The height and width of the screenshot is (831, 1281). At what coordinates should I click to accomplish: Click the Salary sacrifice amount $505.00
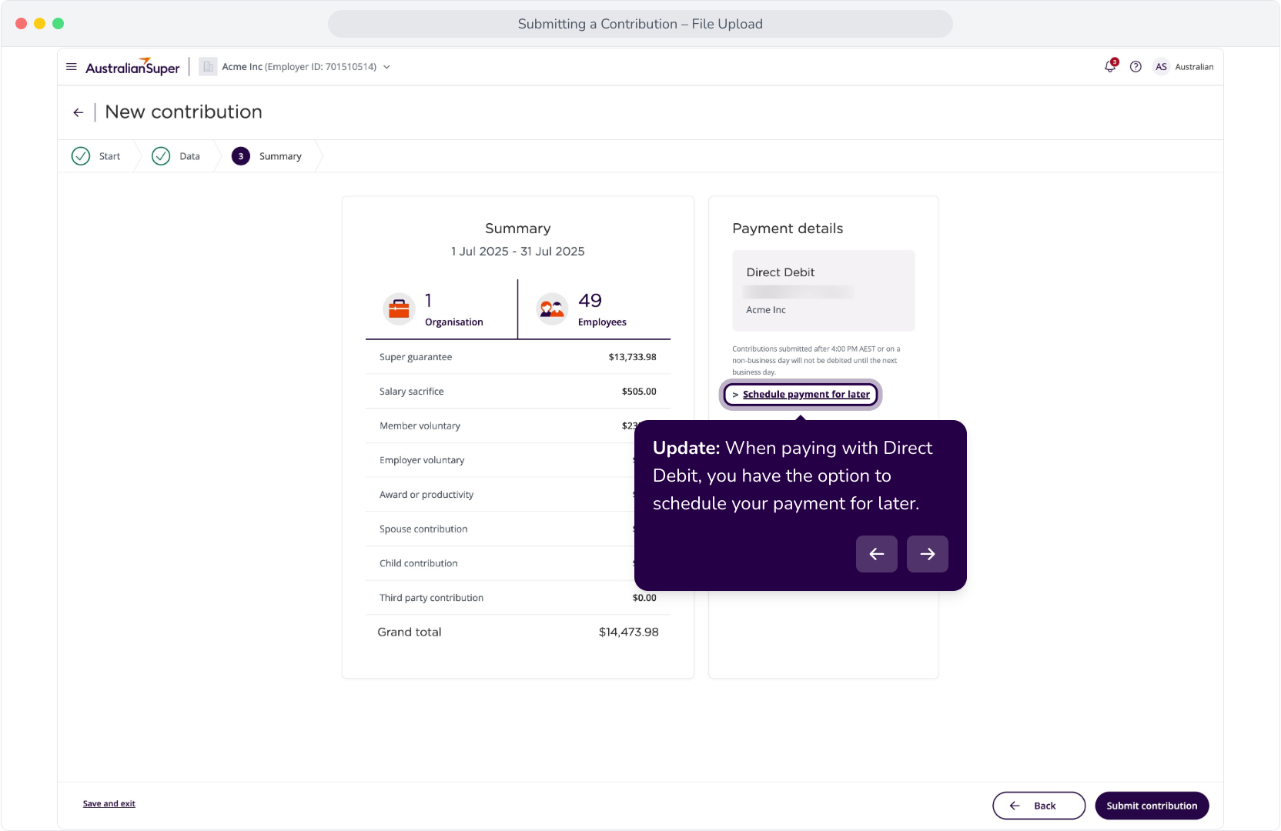click(640, 392)
